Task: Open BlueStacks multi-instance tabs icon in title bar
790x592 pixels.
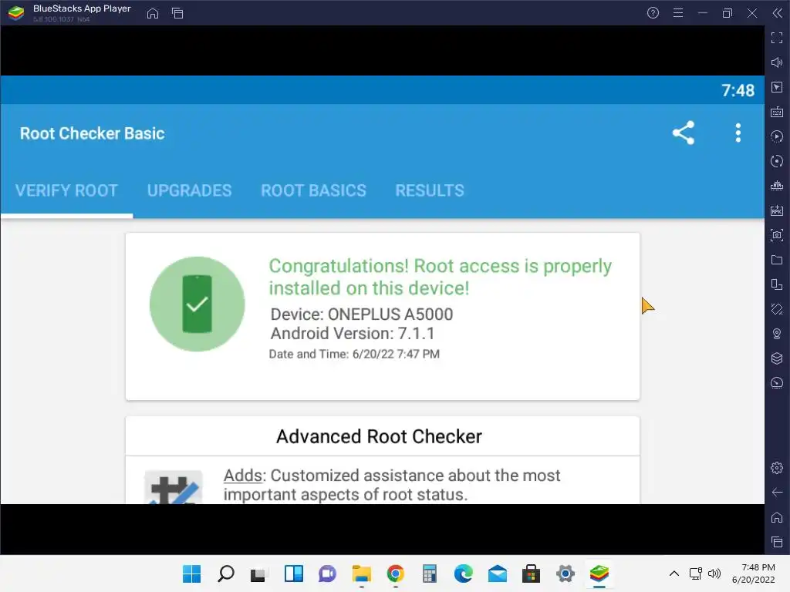Action: (177, 13)
